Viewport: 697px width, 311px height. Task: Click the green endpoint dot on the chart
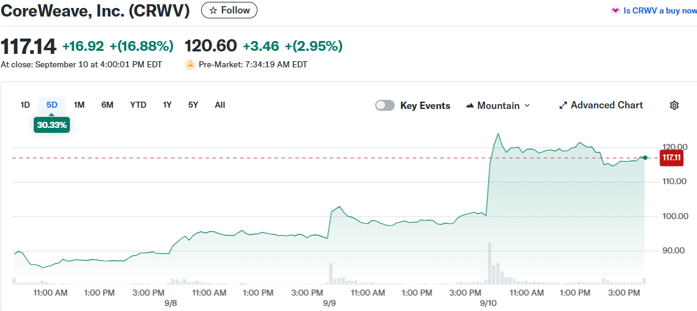pos(645,157)
